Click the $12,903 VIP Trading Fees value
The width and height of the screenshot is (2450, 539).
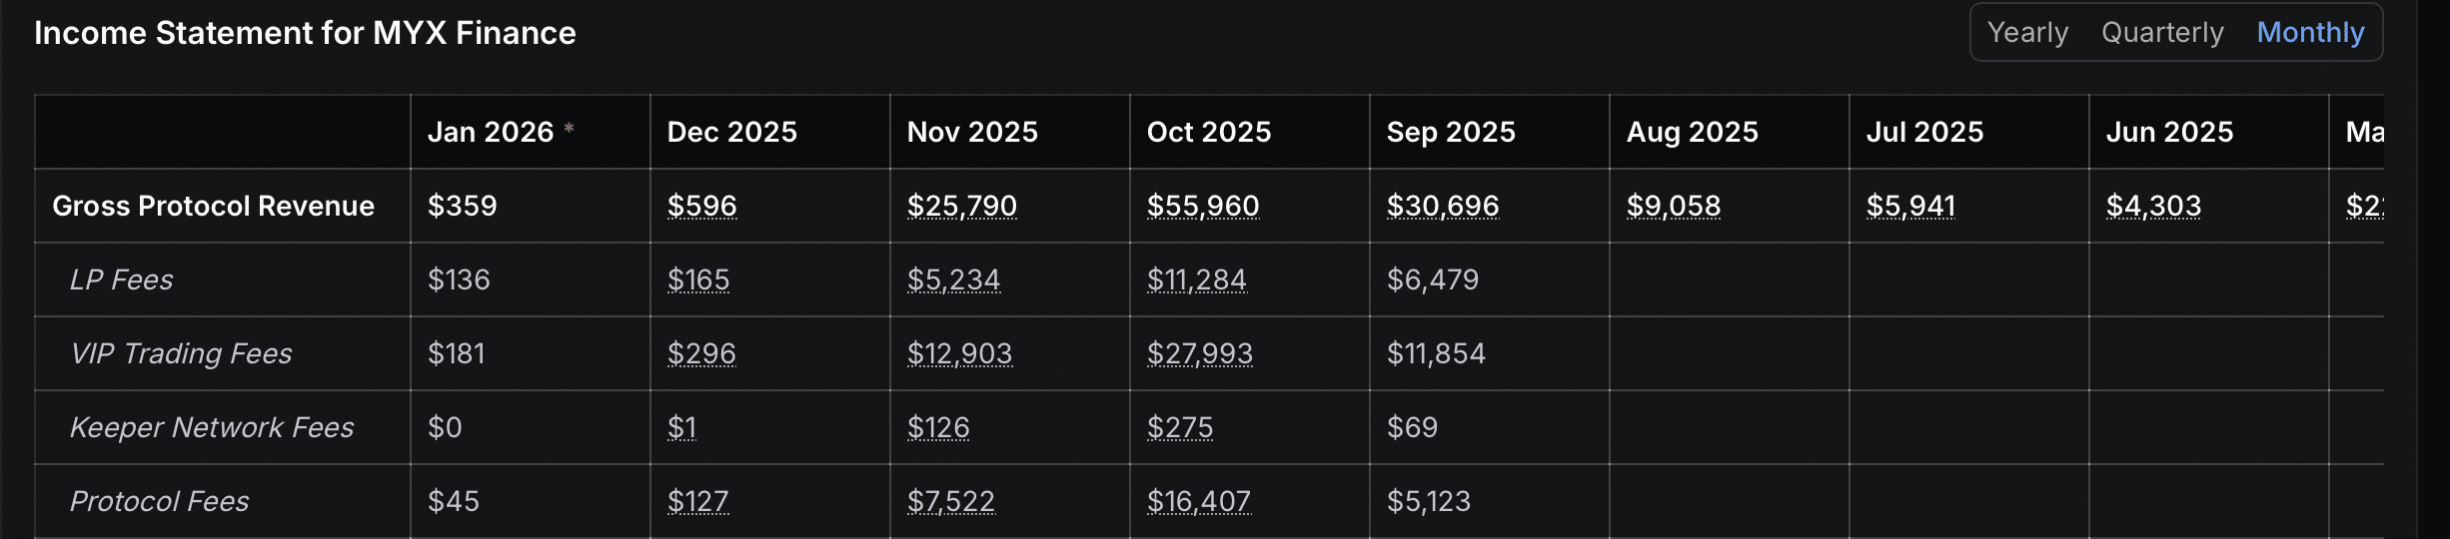(x=959, y=353)
